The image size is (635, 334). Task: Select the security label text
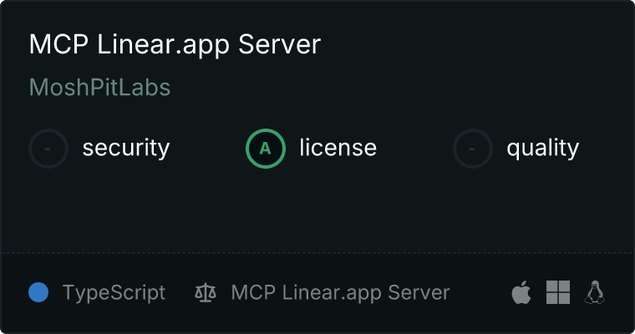point(125,149)
